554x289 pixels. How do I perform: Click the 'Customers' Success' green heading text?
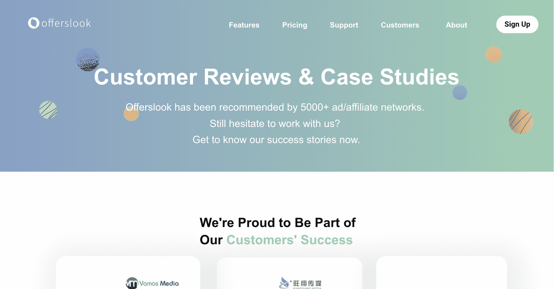[290, 240]
